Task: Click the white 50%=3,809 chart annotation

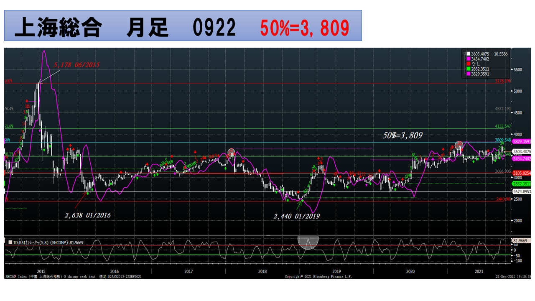Action: click(x=403, y=135)
